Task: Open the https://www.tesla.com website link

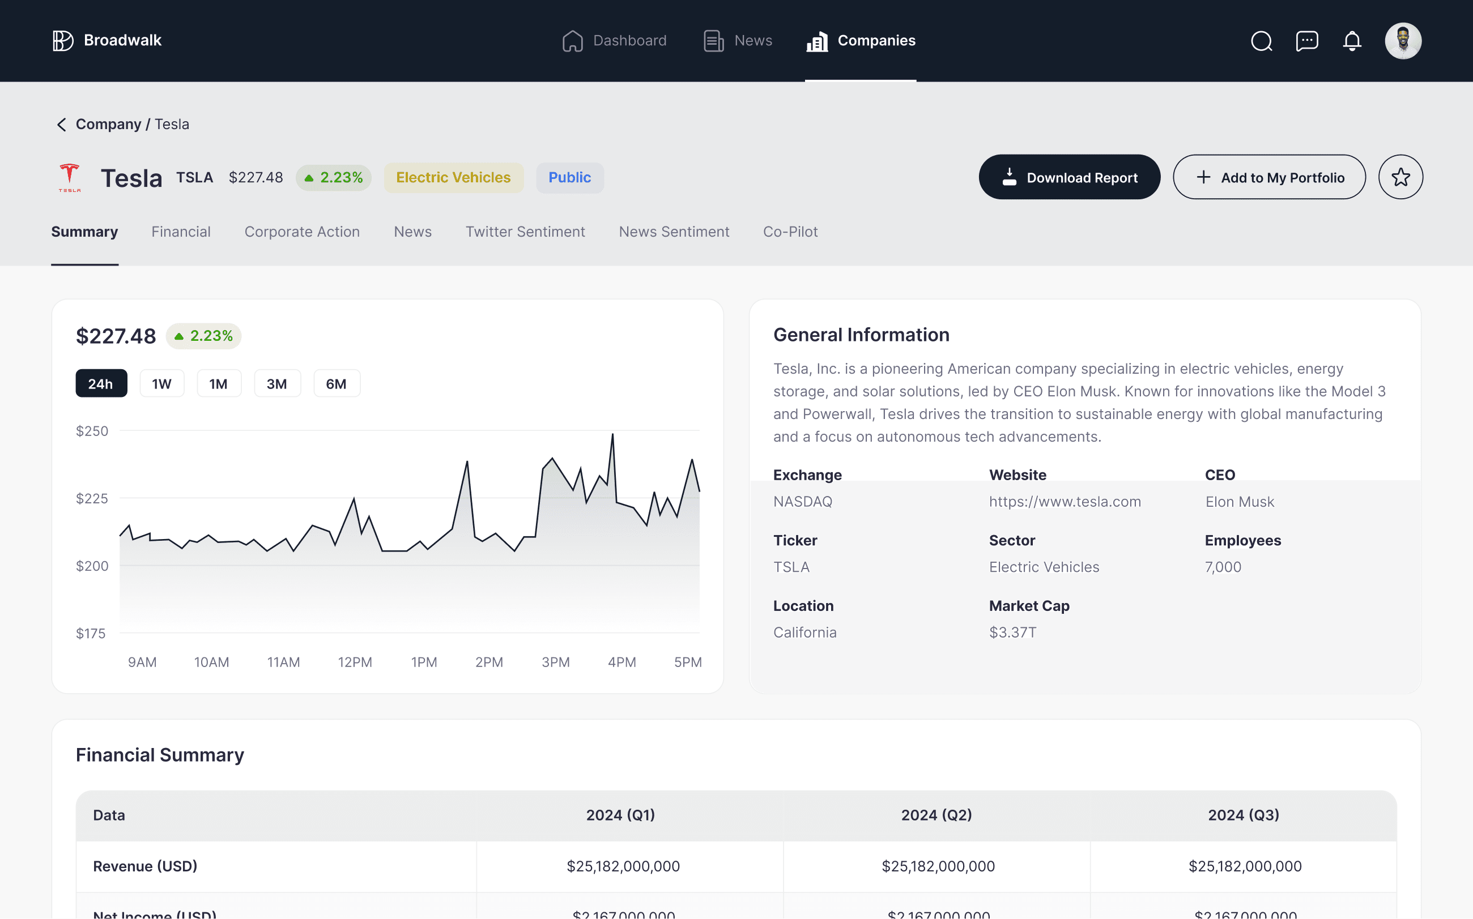Action: (1065, 502)
